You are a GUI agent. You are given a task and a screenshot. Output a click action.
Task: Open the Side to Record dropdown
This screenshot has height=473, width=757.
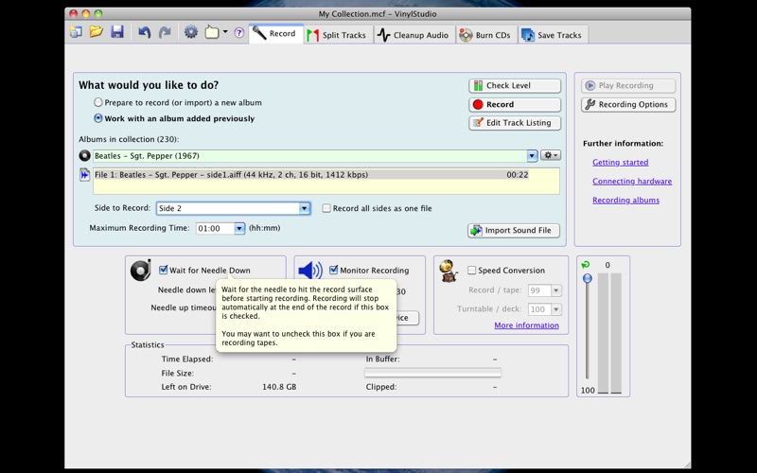(304, 208)
